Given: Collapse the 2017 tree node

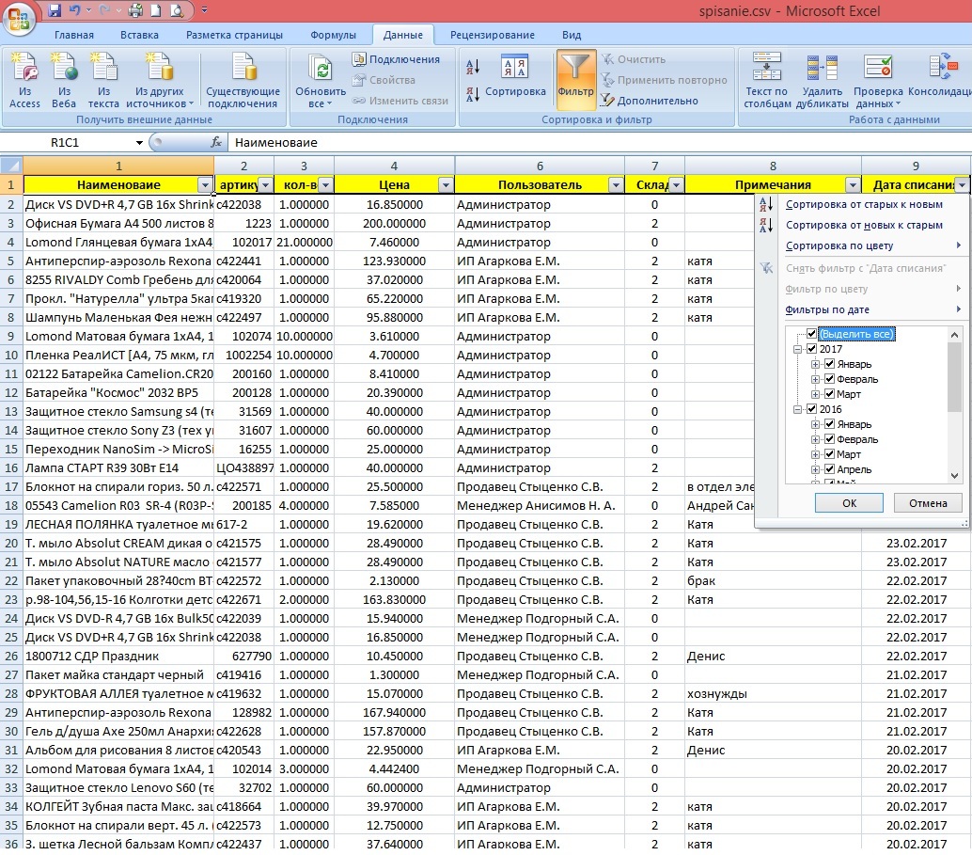Looking at the screenshot, I should coord(798,349).
